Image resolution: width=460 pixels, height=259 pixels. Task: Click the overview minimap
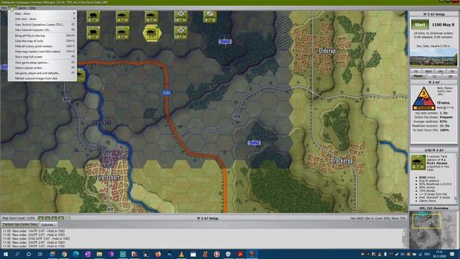click(433, 230)
